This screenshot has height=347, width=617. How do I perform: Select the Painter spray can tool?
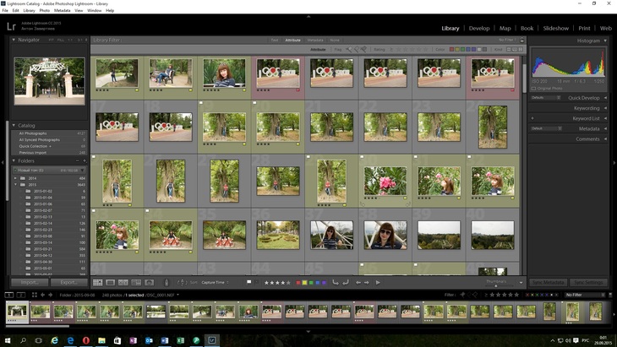[166, 282]
